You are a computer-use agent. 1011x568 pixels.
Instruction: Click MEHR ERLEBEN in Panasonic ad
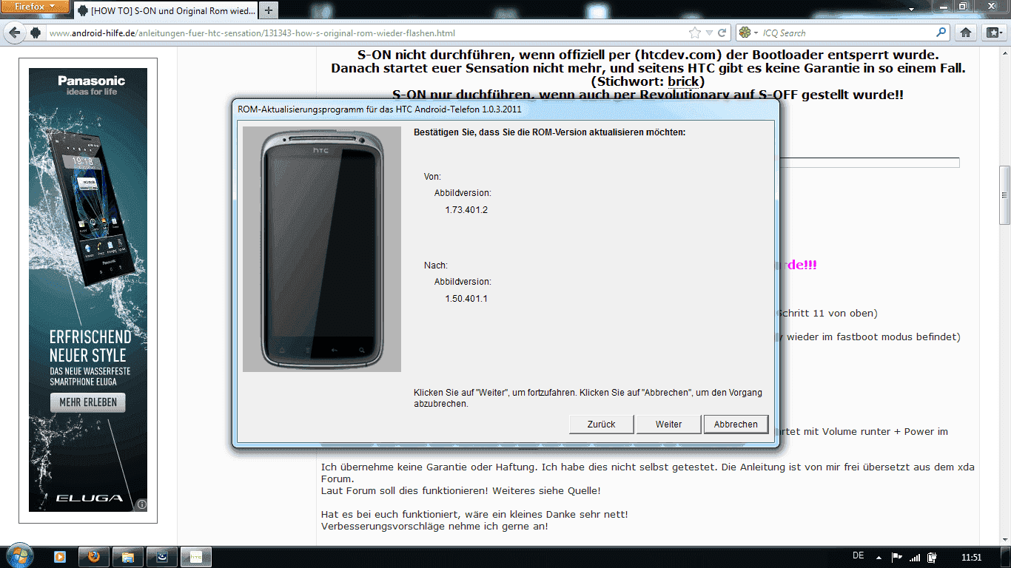point(88,402)
